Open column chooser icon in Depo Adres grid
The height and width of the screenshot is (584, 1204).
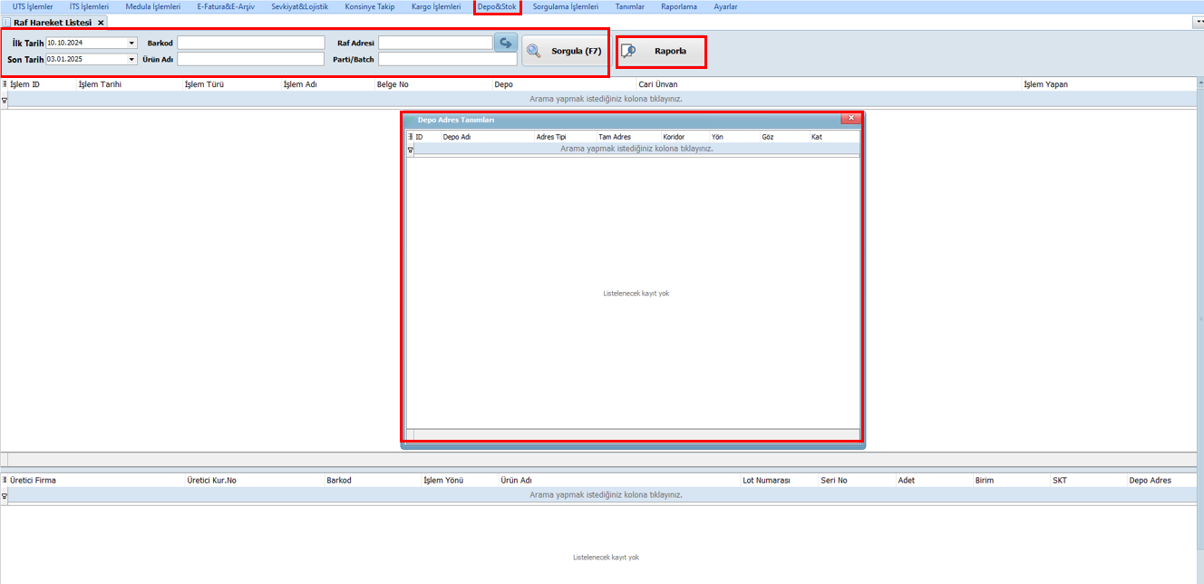pyautogui.click(x=411, y=137)
